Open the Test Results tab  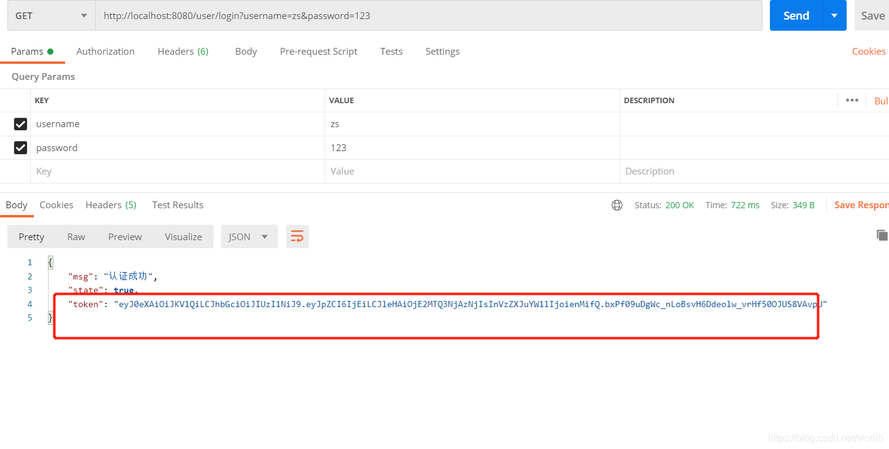point(177,205)
